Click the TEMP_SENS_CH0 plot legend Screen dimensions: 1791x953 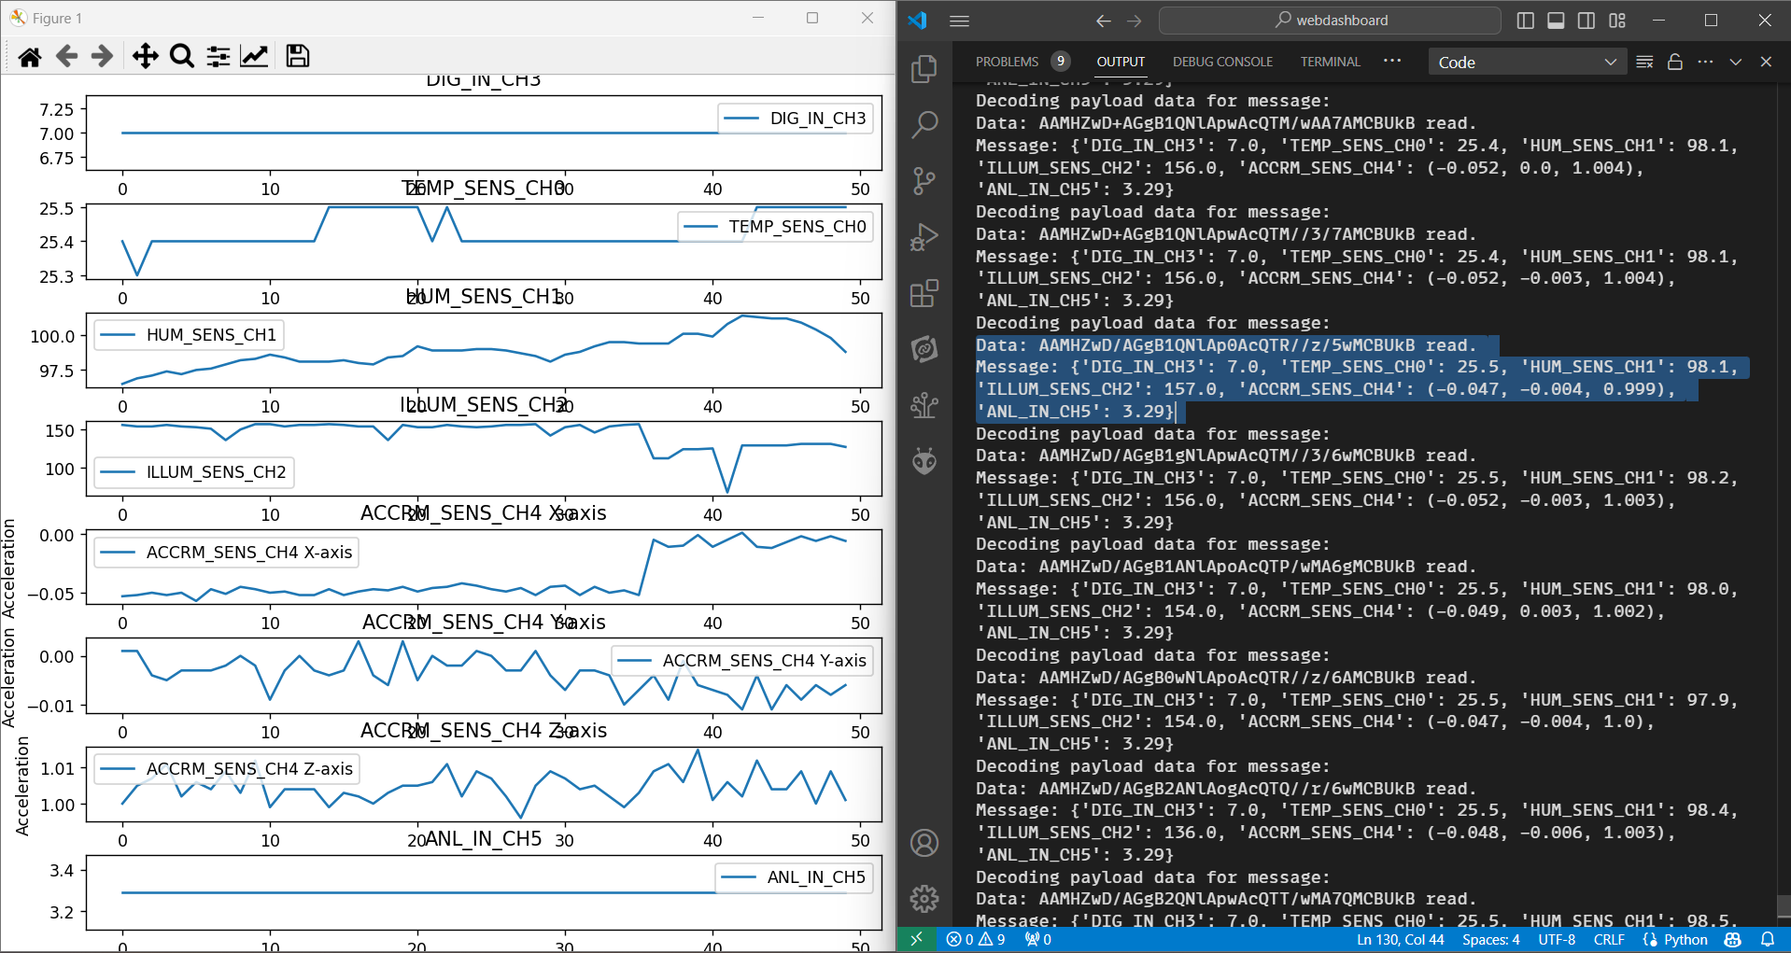(x=775, y=227)
